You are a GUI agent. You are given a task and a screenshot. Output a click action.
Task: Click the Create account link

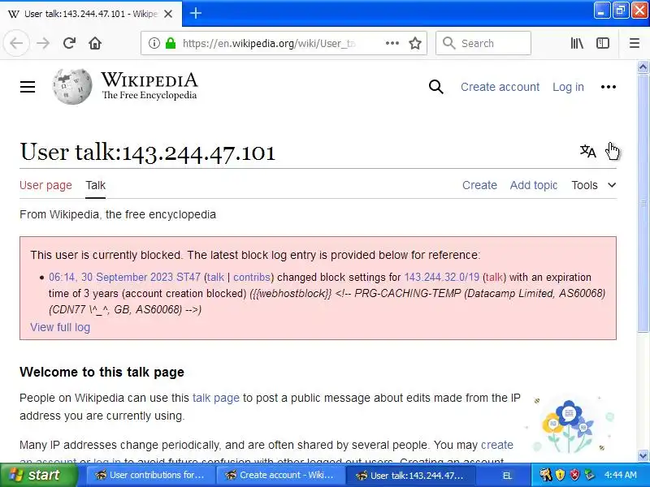500,87
